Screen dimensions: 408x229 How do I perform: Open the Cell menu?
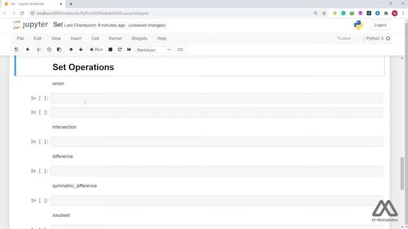click(x=95, y=38)
